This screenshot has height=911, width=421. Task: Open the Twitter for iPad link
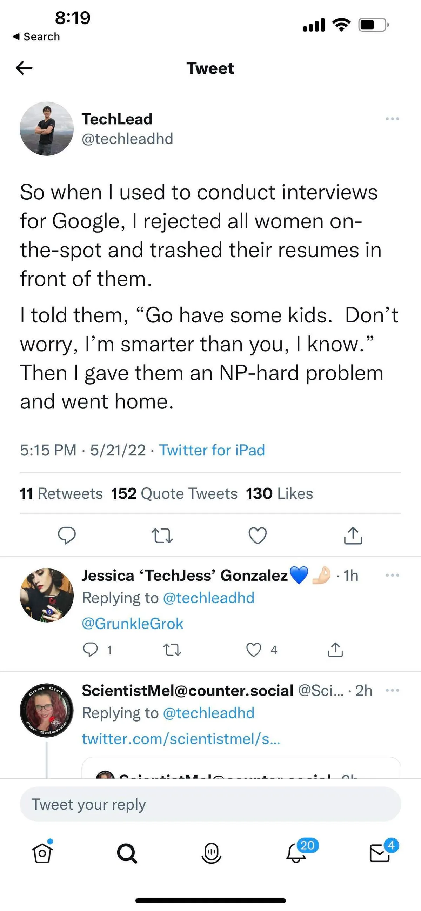tap(212, 450)
